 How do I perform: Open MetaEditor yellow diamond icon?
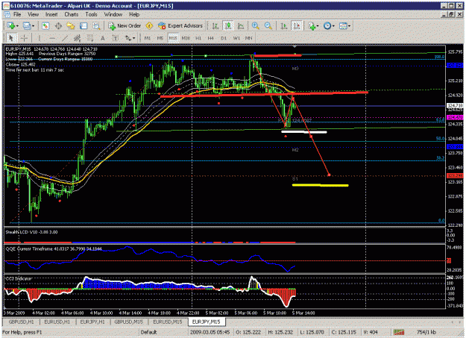(149, 26)
